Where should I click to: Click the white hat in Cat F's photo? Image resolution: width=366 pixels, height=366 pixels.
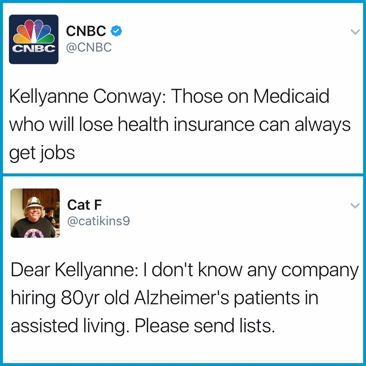click(34, 201)
